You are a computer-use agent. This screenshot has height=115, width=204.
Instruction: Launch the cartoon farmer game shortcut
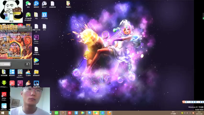click(x=28, y=84)
